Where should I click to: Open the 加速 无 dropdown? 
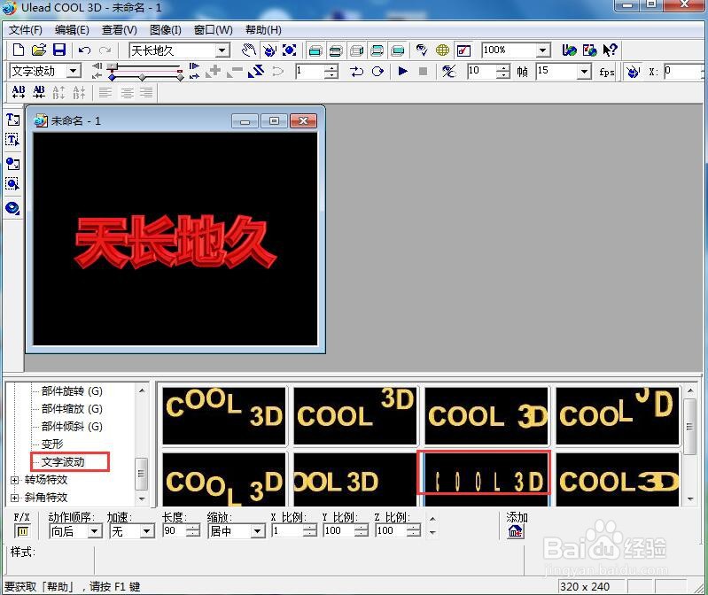[146, 531]
